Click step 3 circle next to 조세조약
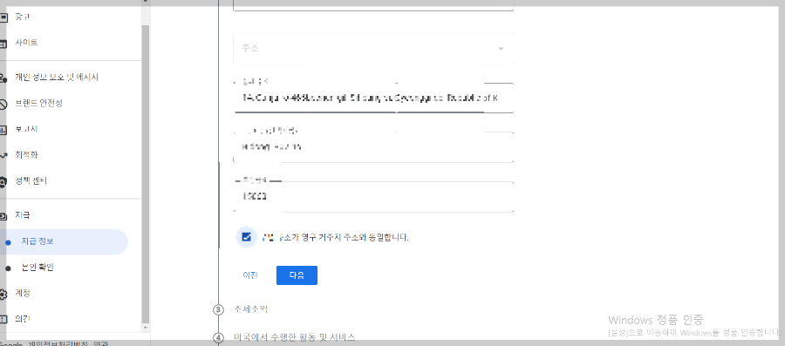 pyautogui.click(x=218, y=310)
